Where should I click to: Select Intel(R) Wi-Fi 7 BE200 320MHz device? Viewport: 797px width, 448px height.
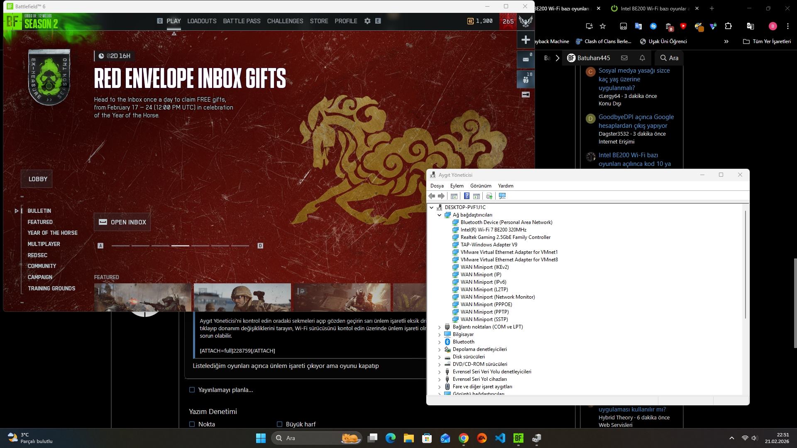tap(493, 230)
